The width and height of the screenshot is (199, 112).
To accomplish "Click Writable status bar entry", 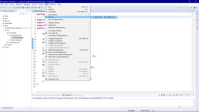I will pos(132,110).
